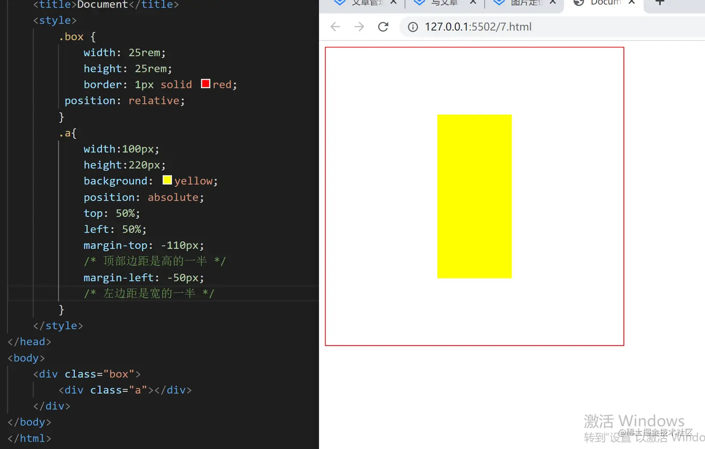The height and width of the screenshot is (449, 705).
Task: Click the address bar showing 127.0.0.1:5502/7.html
Action: coord(478,27)
